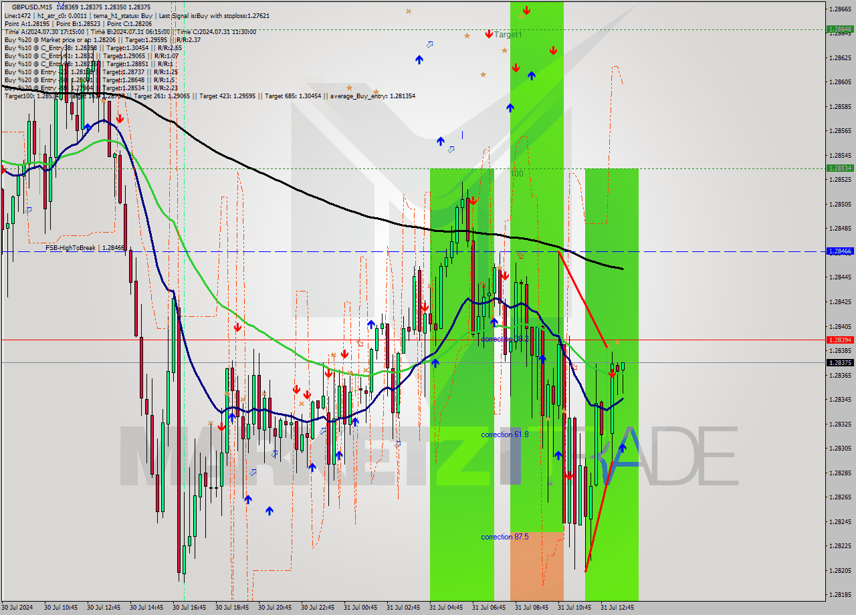Click the 1.28305 price axis label
The image size is (856, 615).
(x=840, y=448)
